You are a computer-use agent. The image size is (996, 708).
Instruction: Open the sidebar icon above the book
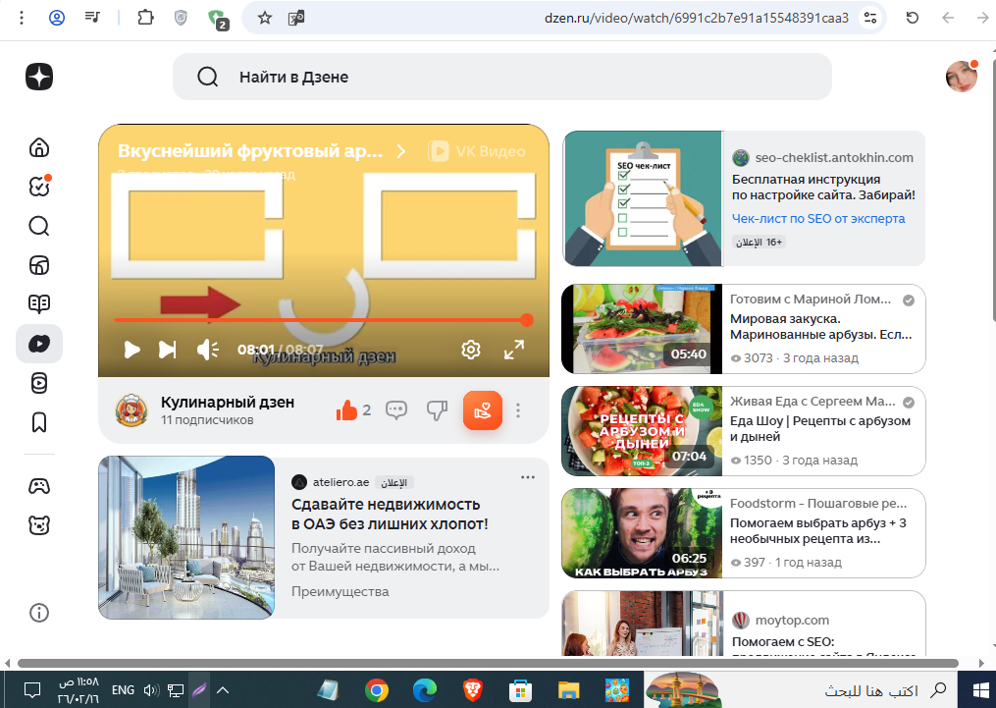coord(39,265)
